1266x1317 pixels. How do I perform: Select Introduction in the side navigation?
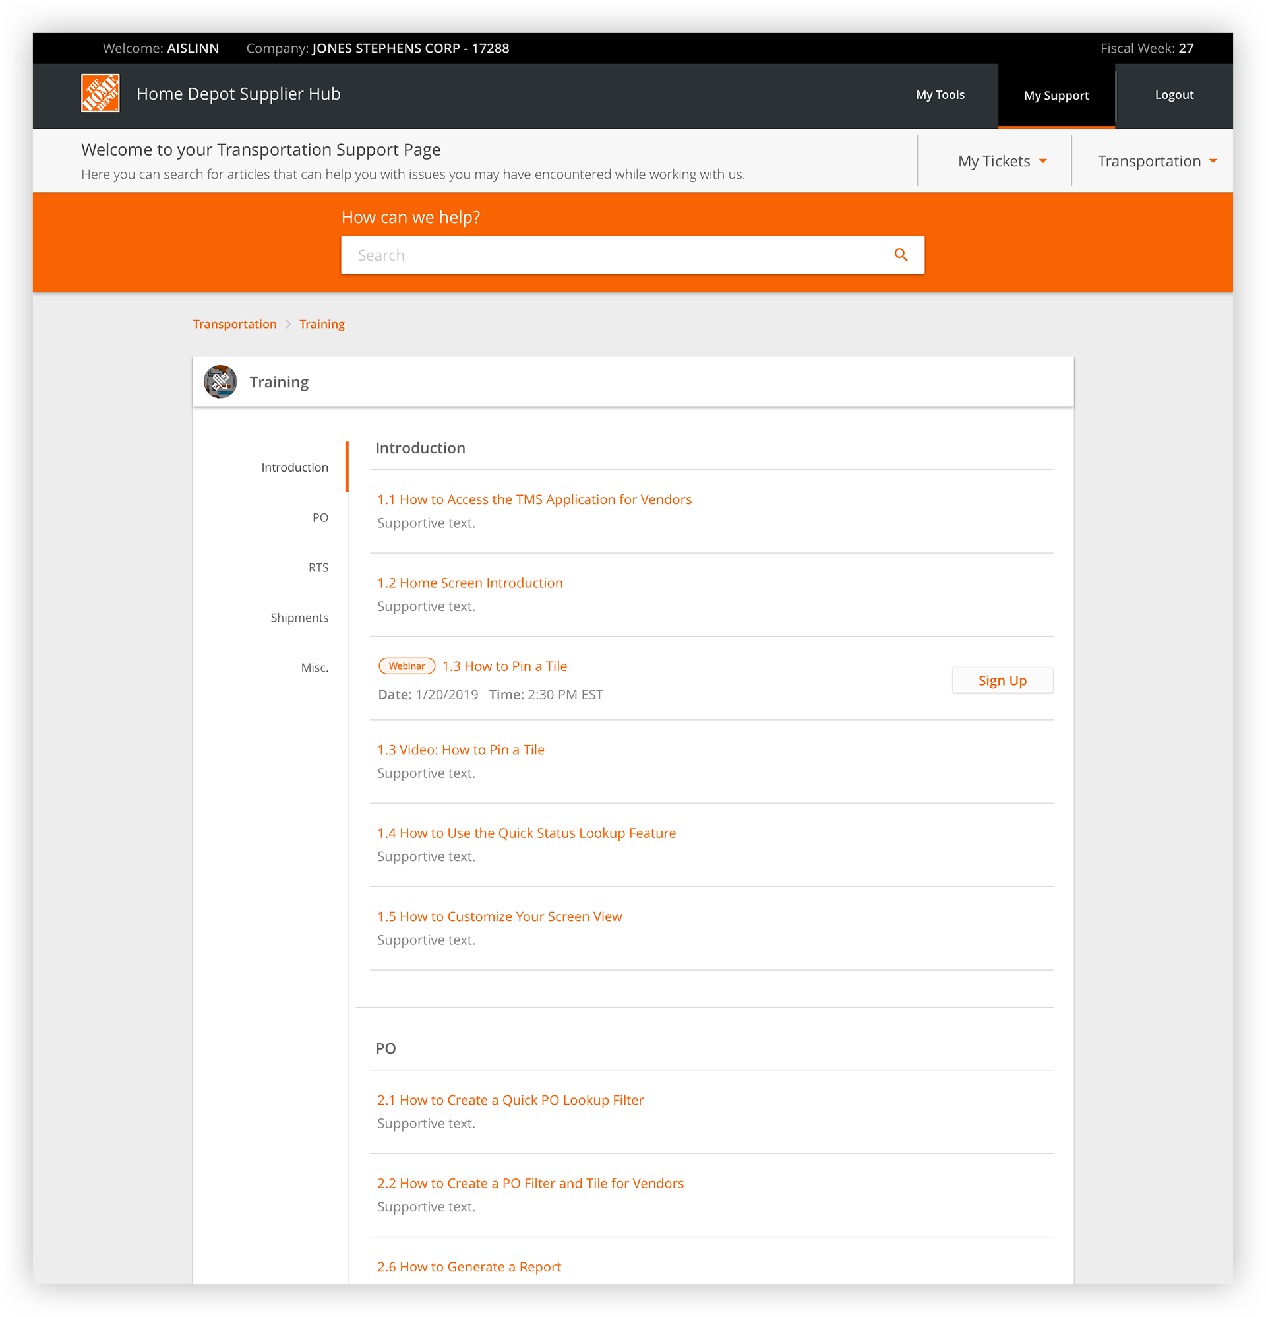(294, 468)
